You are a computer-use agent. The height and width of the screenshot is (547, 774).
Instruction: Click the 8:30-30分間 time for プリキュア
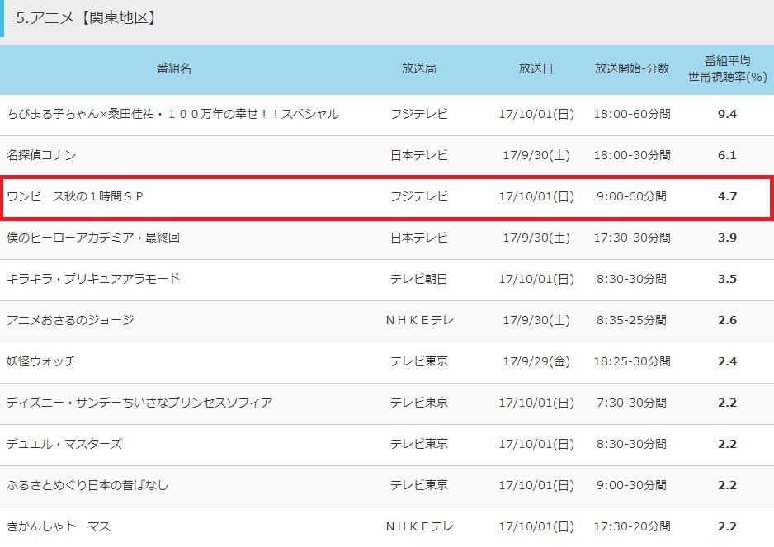(632, 279)
